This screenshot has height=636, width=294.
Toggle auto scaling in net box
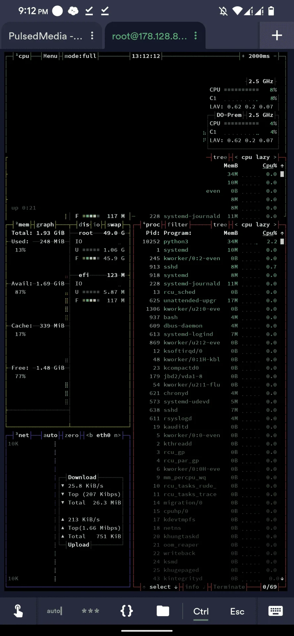coord(50,435)
